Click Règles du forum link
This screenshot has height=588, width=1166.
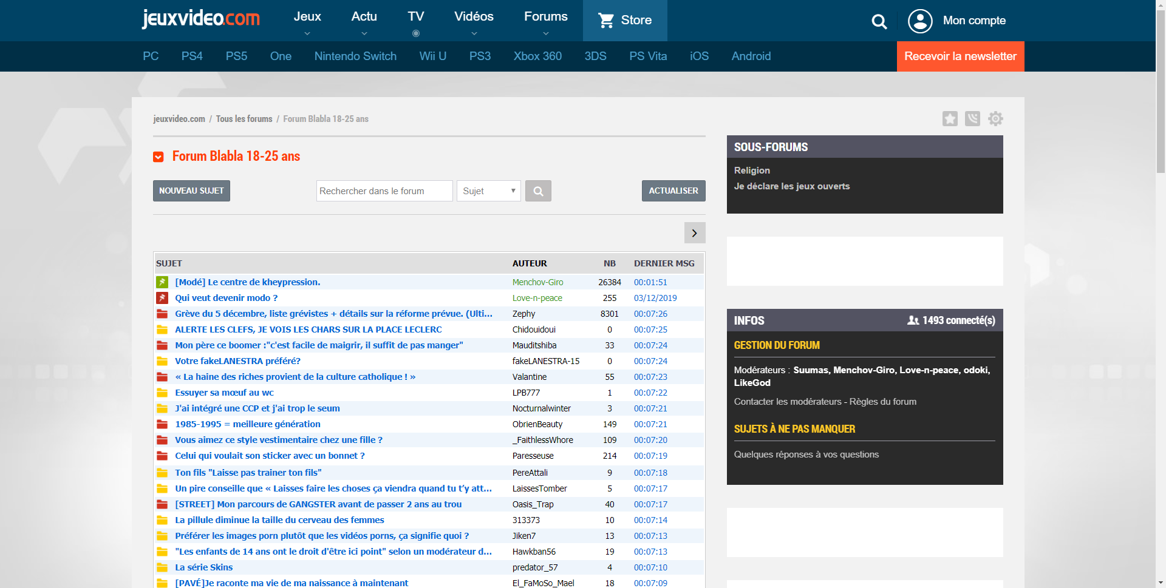(x=883, y=402)
